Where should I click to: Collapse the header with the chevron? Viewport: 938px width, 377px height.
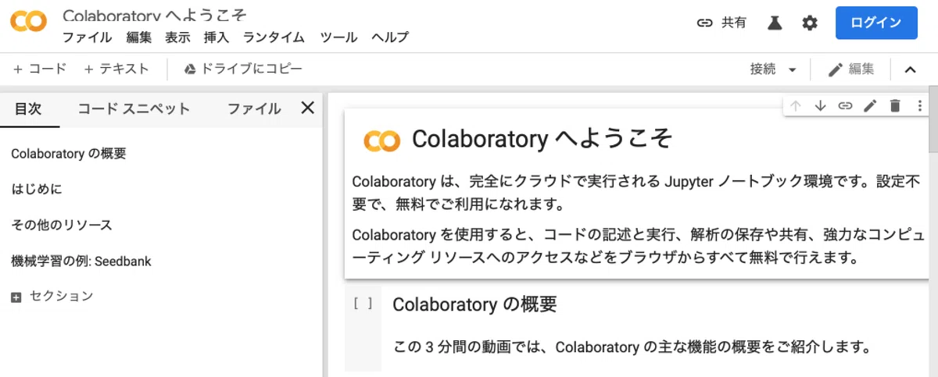(x=910, y=69)
